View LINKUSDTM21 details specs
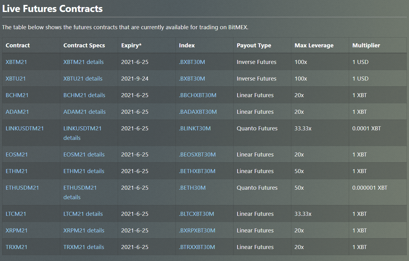This screenshot has width=409, height=261. tap(82, 133)
